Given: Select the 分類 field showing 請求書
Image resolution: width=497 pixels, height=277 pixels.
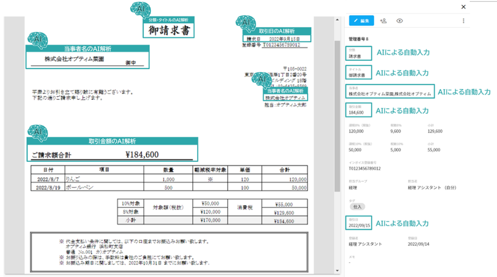Looking at the screenshot, I should click(x=359, y=53).
